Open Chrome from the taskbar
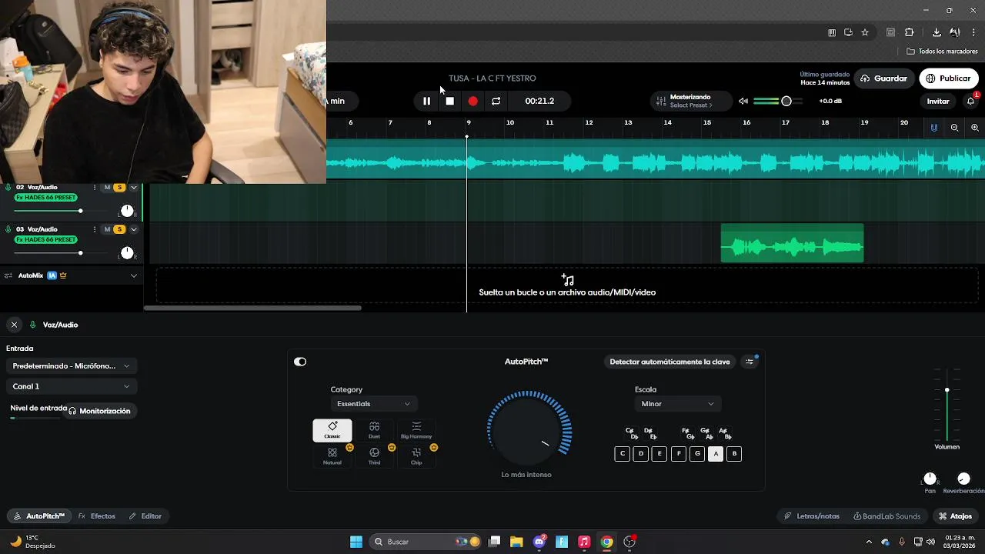 [607, 542]
